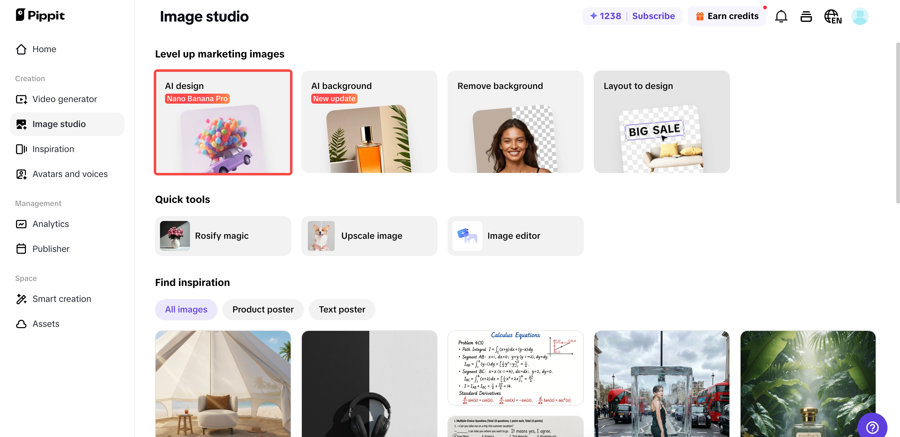Select the Product poster filter

(x=263, y=309)
